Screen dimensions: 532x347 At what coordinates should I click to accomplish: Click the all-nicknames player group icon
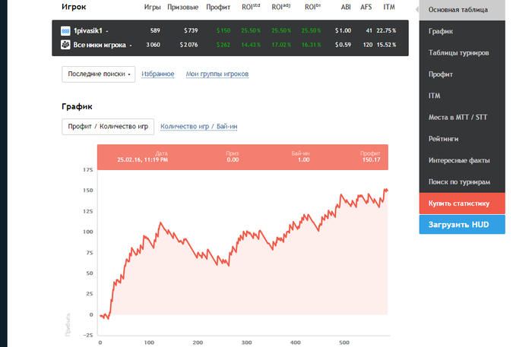click(x=66, y=45)
